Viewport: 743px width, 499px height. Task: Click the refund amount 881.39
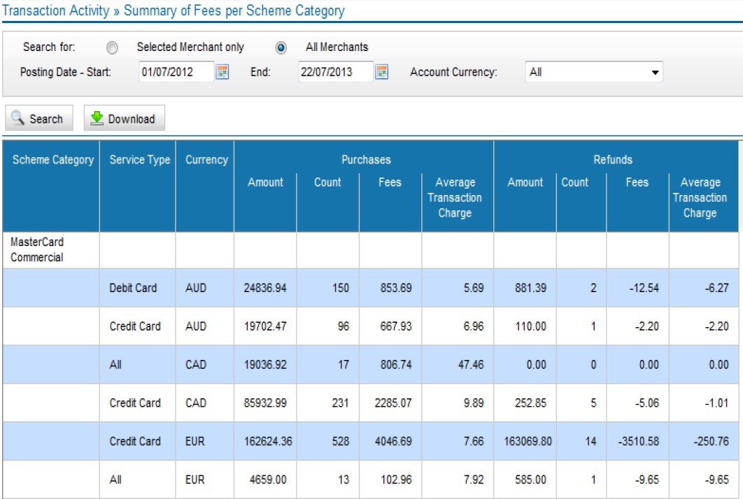(x=530, y=288)
